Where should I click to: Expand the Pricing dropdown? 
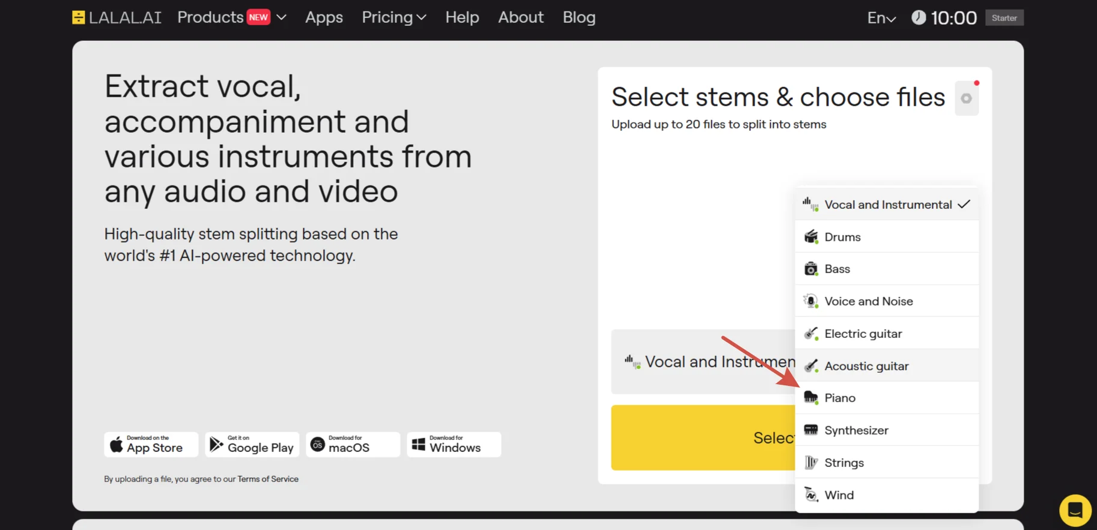click(394, 17)
